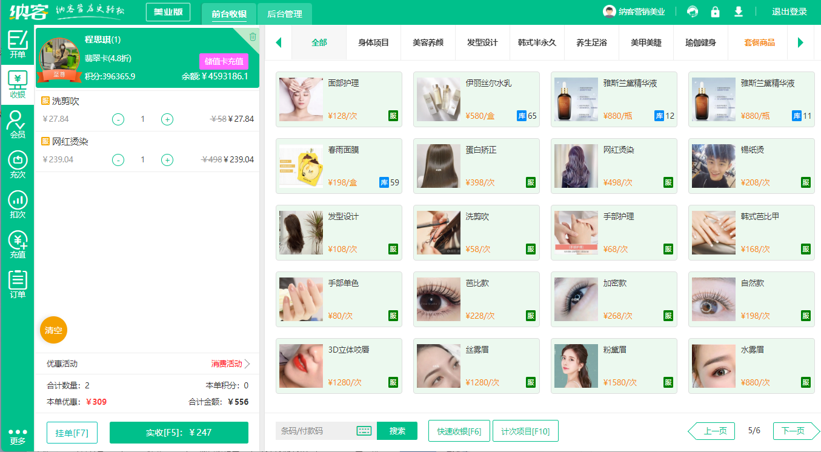821x452 pixels.
Task: Select the 美容养颜 category tab
Action: tap(428, 42)
